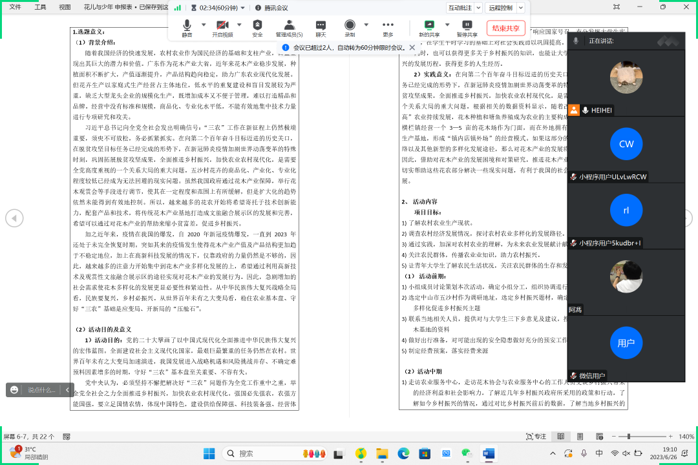Screen dimensions: 698x465
Task: Start recording with 录制 button
Action: click(x=350, y=28)
